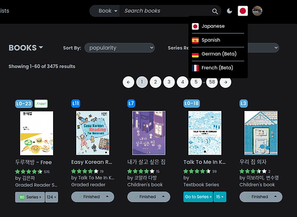The width and height of the screenshot is (297, 217).
Task: Focus the Search books field
Action: (x=166, y=11)
